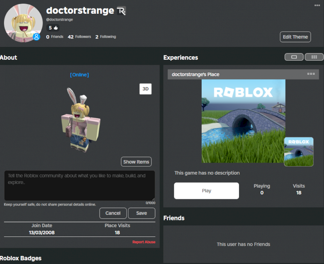324x264 pixels.
Task: Click the Edit Theme button
Action: [x=295, y=37]
